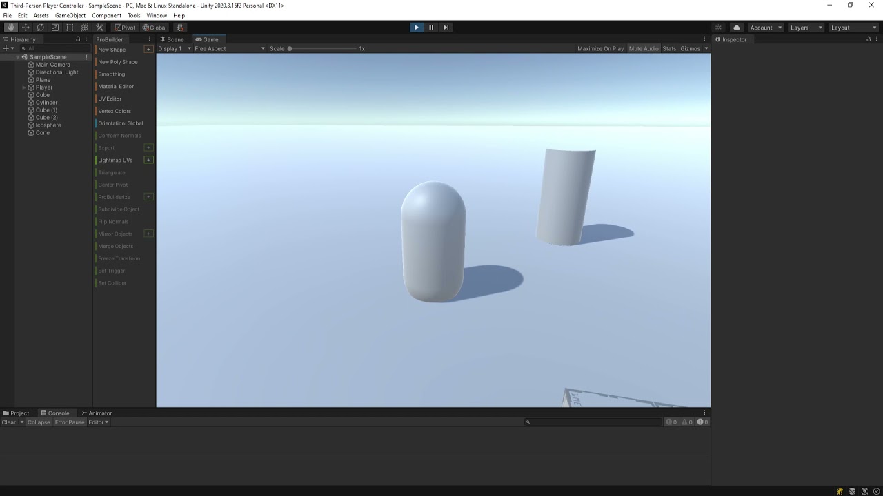Open the Layout dropdown
Image resolution: width=883 pixels, height=496 pixels.
click(853, 27)
